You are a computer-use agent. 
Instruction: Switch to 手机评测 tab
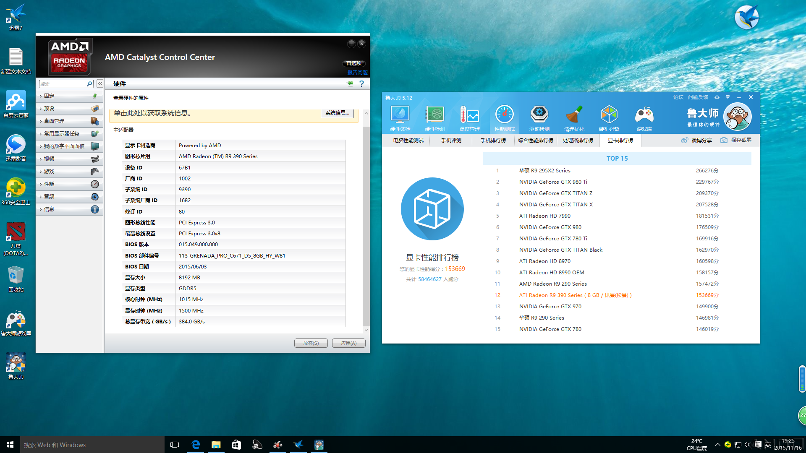tap(451, 141)
